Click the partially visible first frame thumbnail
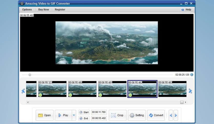 tap(31, 89)
